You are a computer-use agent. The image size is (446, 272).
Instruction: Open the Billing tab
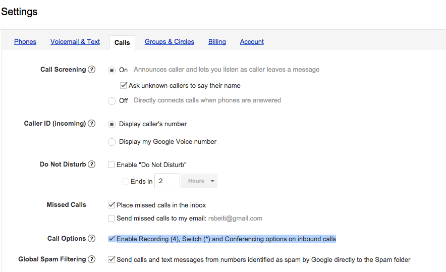pos(217,42)
